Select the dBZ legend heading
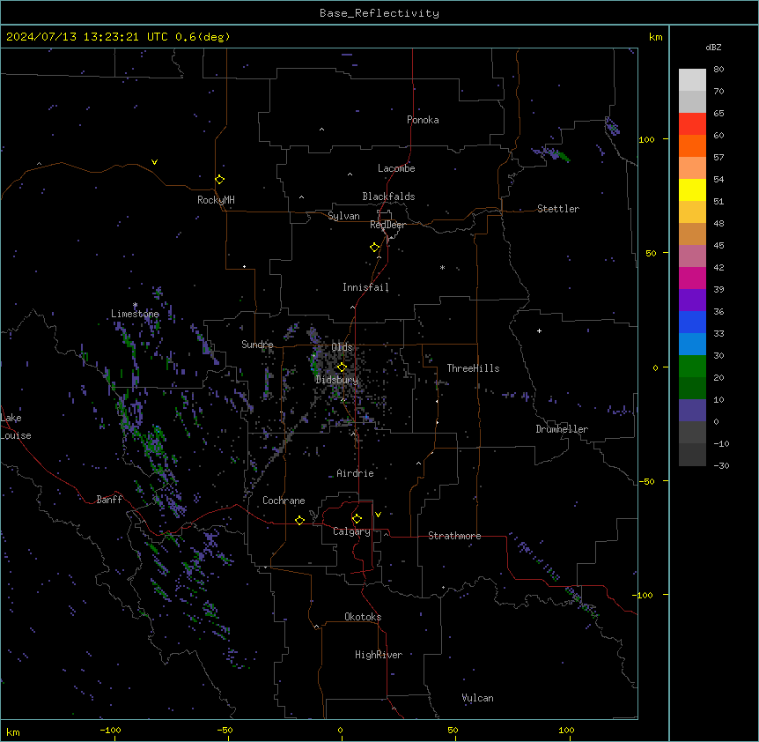The width and height of the screenshot is (759, 742). [x=713, y=47]
